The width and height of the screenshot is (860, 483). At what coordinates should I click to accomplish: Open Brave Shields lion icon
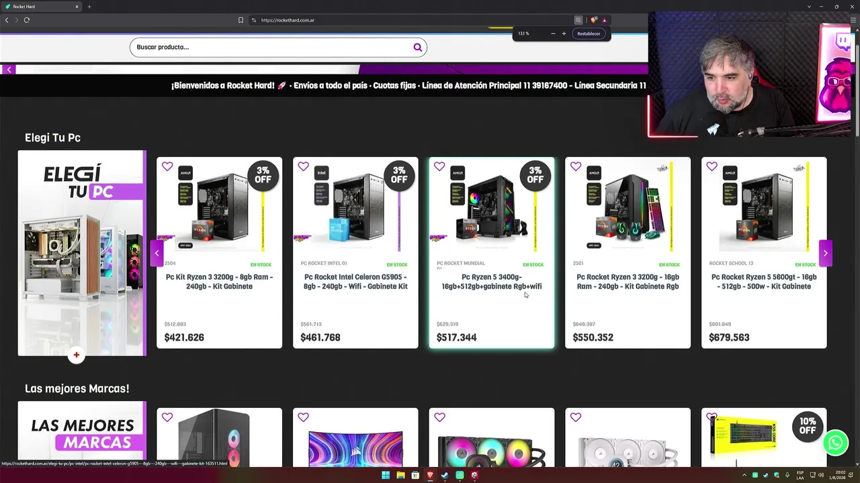pyautogui.click(x=593, y=20)
